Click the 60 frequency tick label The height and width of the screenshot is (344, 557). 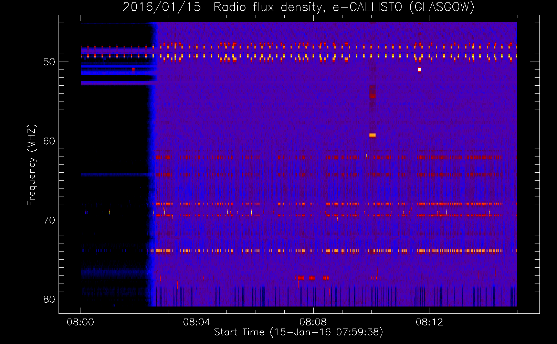(49, 141)
